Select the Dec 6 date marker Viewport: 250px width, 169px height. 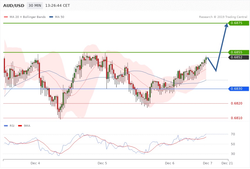tap(170, 163)
